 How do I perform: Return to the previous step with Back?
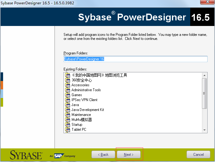[103, 155]
